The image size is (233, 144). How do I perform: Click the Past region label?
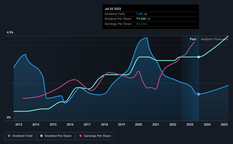[x=193, y=39]
